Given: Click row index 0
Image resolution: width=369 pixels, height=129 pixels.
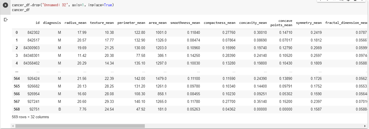Looking at the screenshot, I should pos(17,33).
